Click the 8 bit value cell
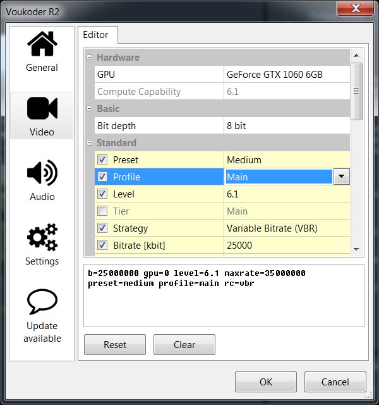This screenshot has width=379, height=405. 287,125
